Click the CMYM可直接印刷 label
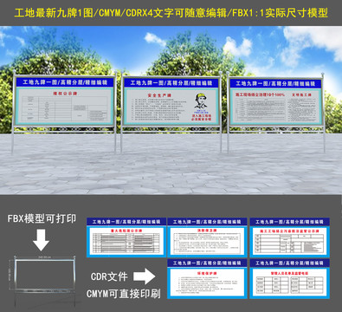 pyautogui.click(x=124, y=294)
